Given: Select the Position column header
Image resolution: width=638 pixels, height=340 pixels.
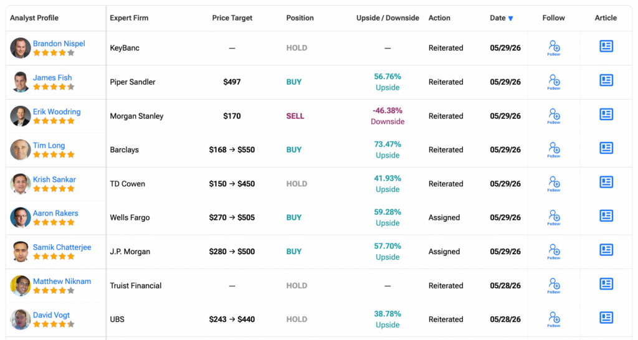Looking at the screenshot, I should click(x=300, y=18).
